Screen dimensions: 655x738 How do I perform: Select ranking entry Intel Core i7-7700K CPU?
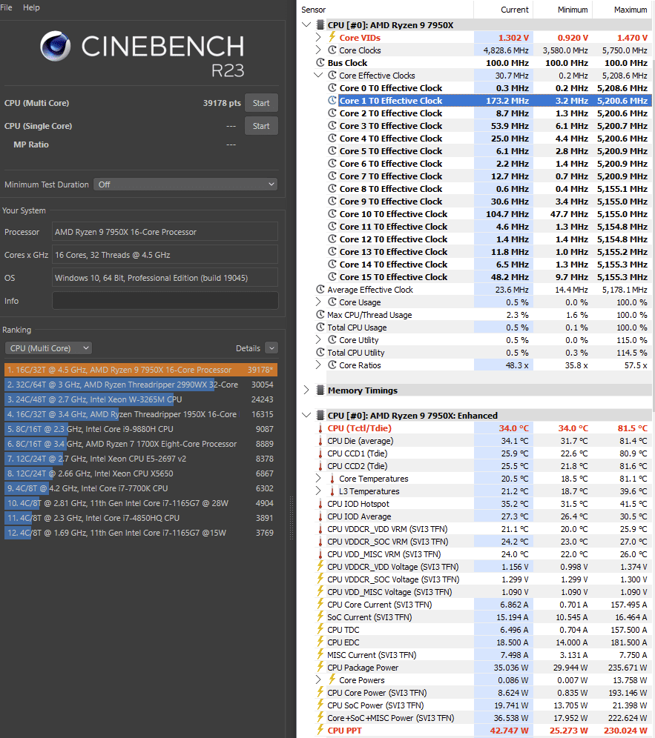point(140,488)
